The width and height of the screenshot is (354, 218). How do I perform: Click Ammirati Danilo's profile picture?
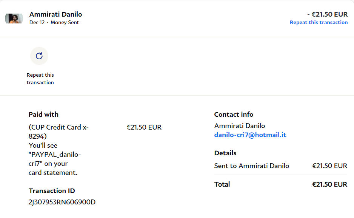point(14,18)
